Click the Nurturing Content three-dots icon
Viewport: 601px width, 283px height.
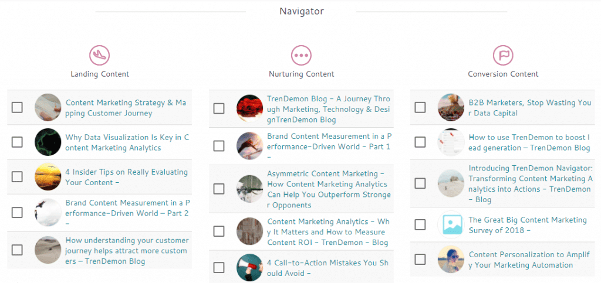pos(301,56)
